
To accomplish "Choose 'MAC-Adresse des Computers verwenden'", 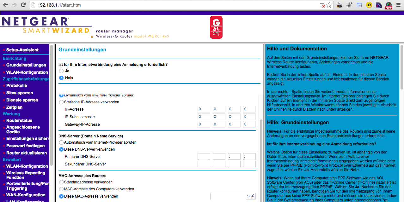I will point(61,189).
